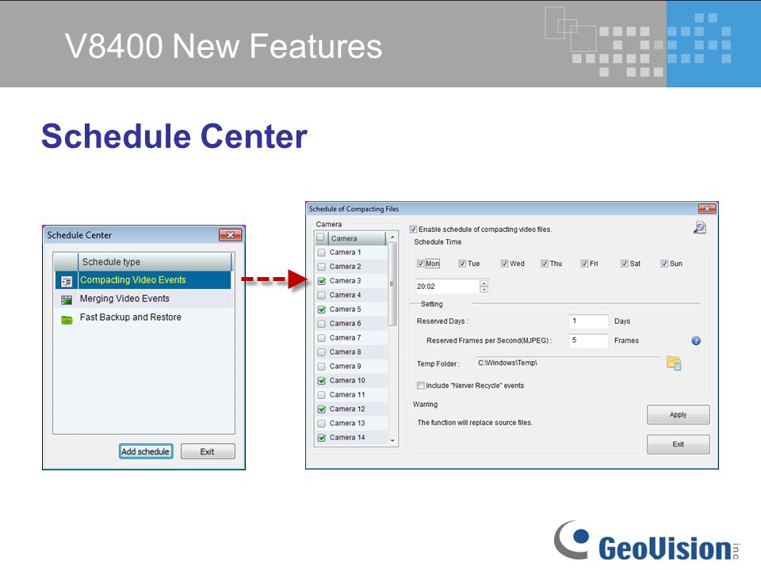Check the Camera 7 checkbox

click(321, 338)
